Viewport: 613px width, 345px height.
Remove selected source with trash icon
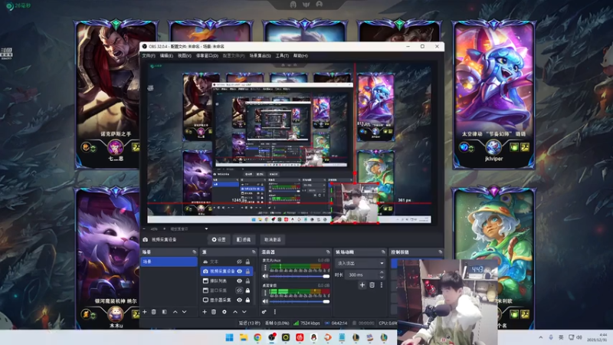(214, 312)
